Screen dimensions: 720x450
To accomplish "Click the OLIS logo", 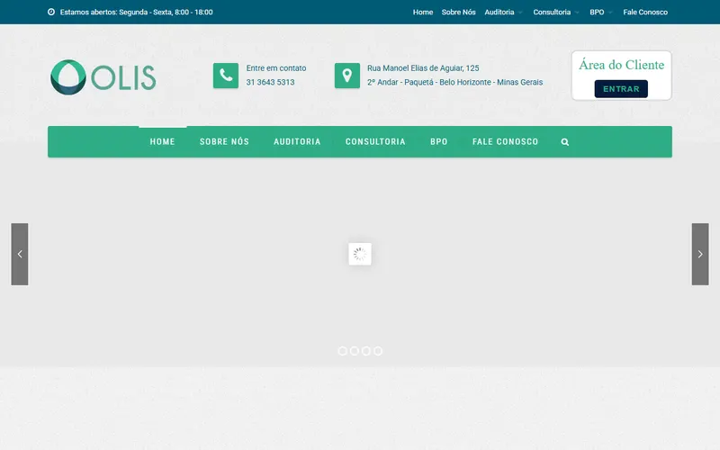I will 103,77.
